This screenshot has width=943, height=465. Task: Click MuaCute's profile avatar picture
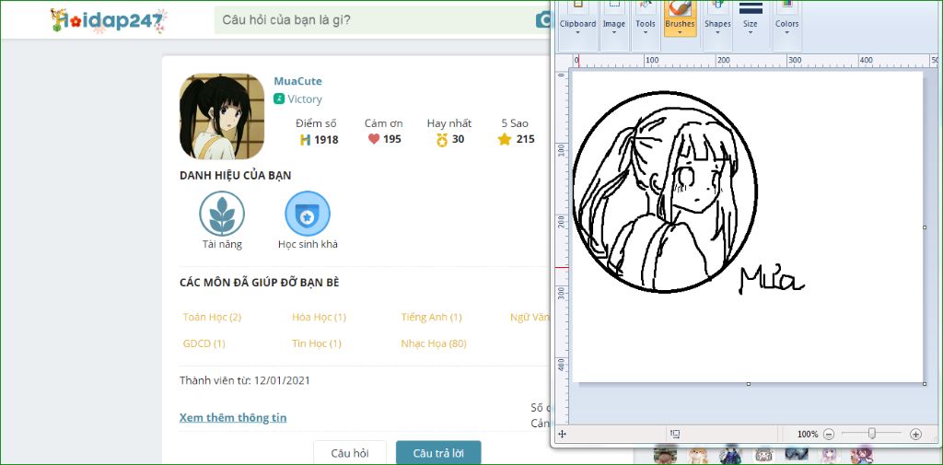click(222, 116)
